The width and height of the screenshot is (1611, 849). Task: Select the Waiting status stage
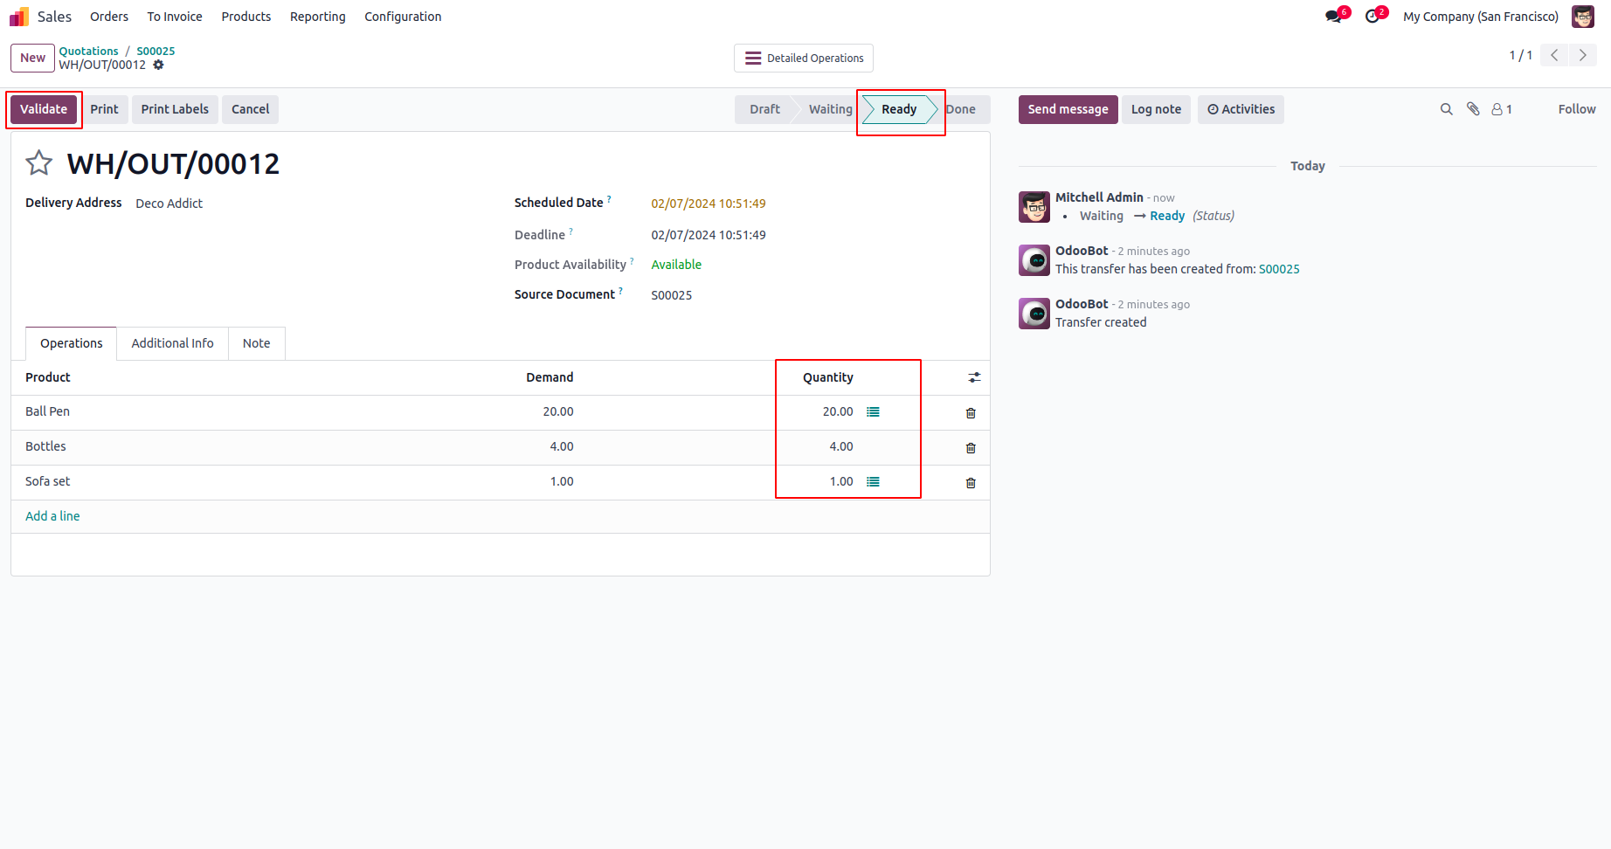coord(830,109)
